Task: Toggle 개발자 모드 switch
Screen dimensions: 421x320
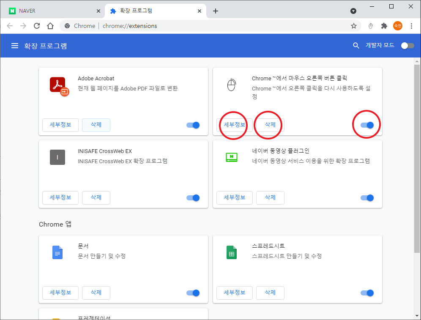Action: coord(407,46)
